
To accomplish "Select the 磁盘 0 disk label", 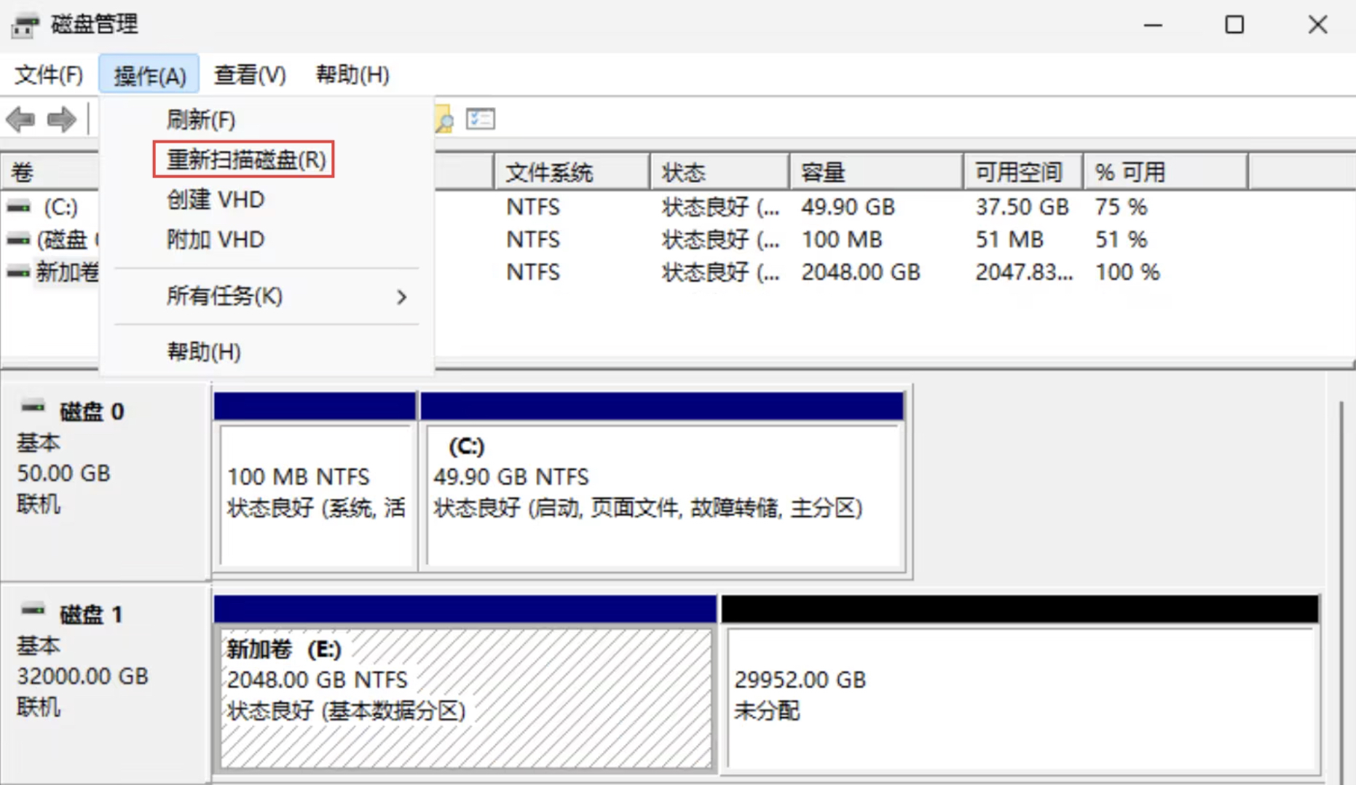I will coord(92,412).
